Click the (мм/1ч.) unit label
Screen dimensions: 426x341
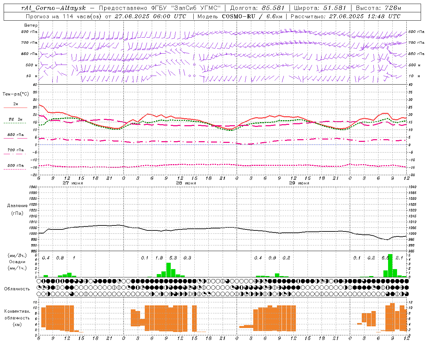tap(17, 268)
